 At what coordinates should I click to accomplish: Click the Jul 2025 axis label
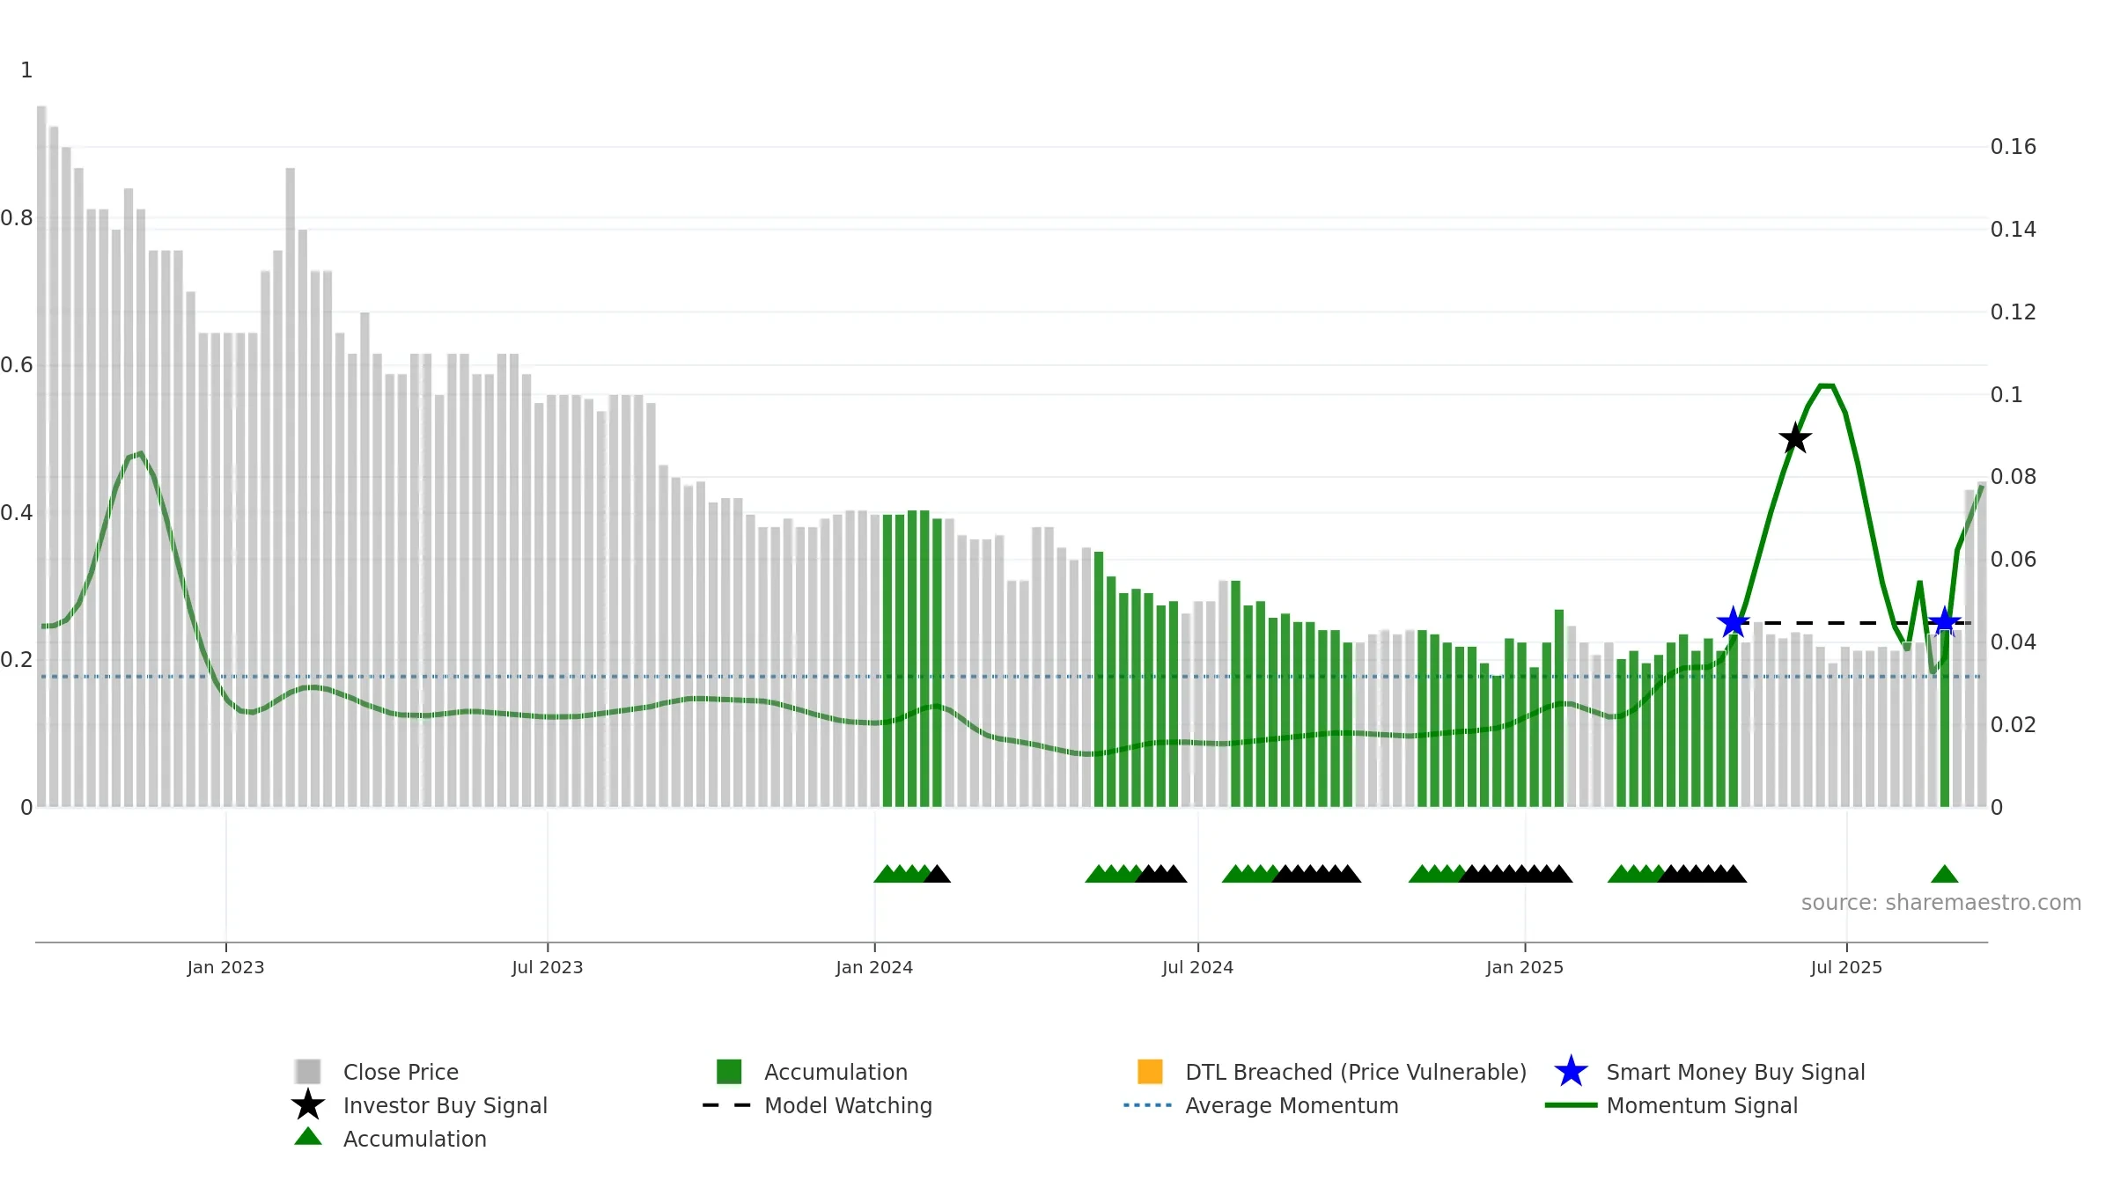click(1846, 967)
